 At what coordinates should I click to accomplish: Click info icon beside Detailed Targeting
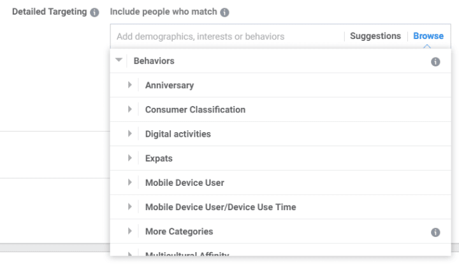(x=94, y=12)
